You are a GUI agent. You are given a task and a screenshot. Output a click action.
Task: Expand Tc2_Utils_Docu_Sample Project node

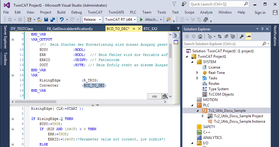(x=203, y=116)
